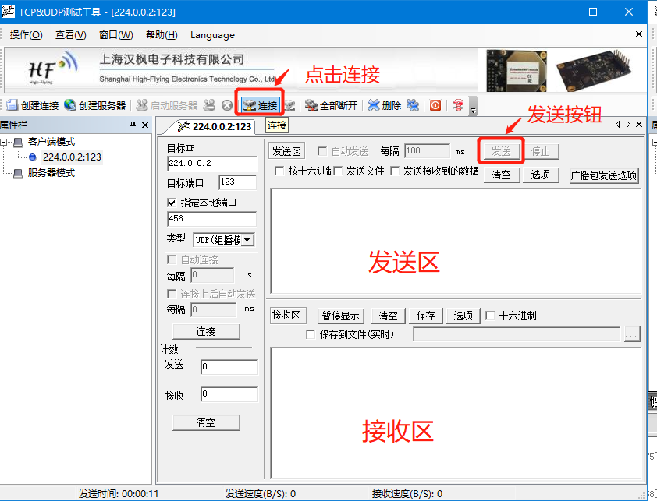Screen dimensions: 657x501
Task: Click the 目标端口 input field
Action: pyautogui.click(x=237, y=182)
